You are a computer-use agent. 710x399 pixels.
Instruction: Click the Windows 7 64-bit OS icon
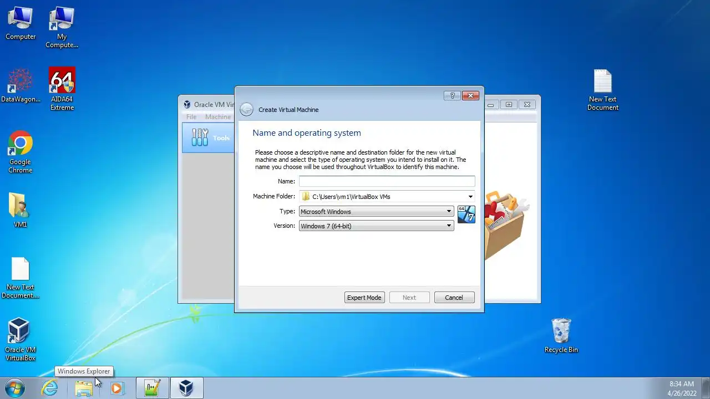pos(466,214)
